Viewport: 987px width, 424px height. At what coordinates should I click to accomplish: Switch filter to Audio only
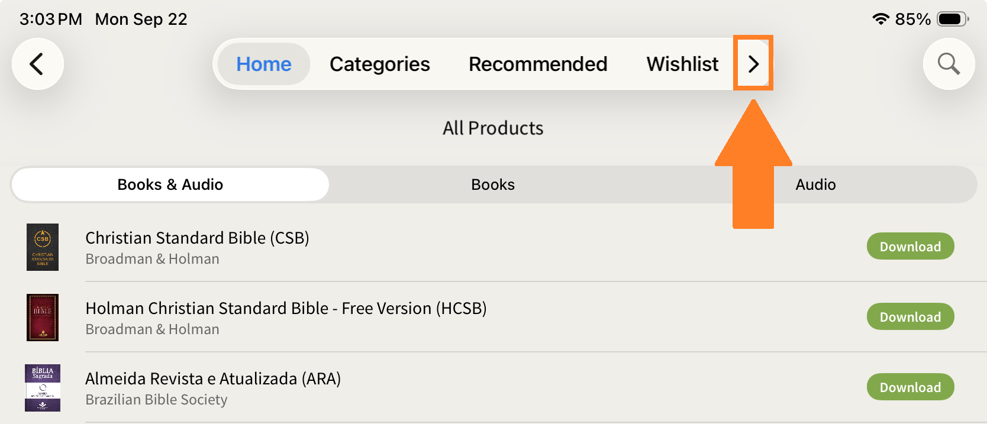pyautogui.click(x=815, y=185)
